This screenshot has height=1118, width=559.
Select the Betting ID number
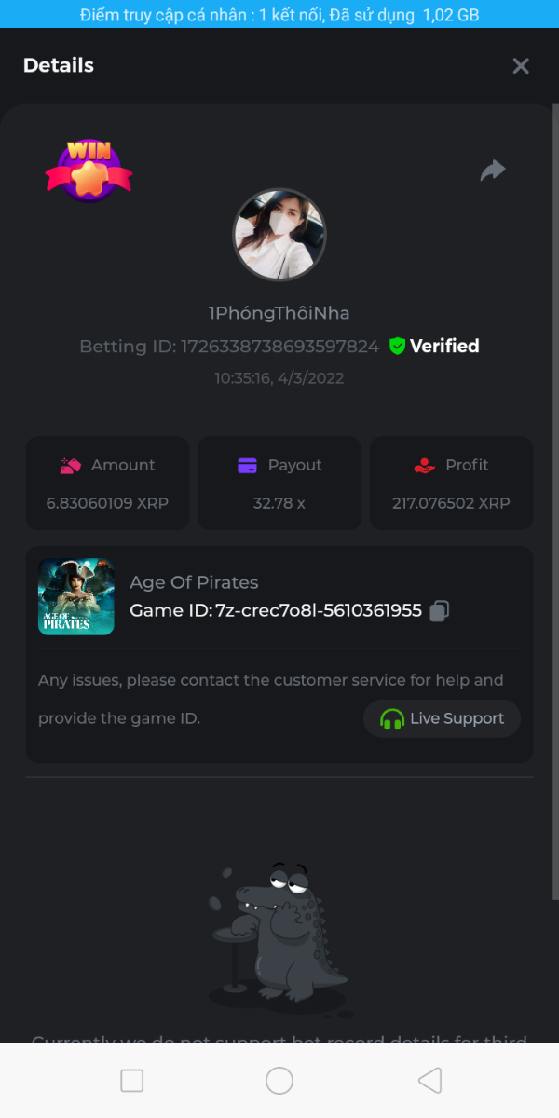coord(279,347)
